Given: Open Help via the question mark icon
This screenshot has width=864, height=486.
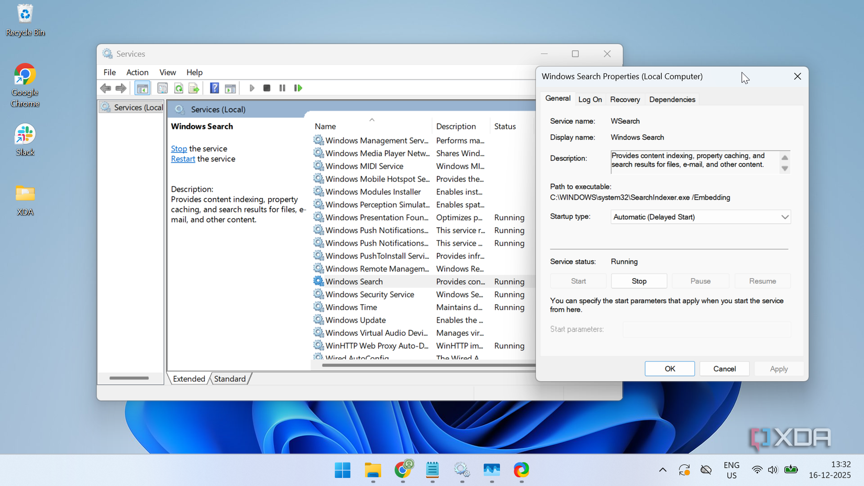Looking at the screenshot, I should (214, 87).
